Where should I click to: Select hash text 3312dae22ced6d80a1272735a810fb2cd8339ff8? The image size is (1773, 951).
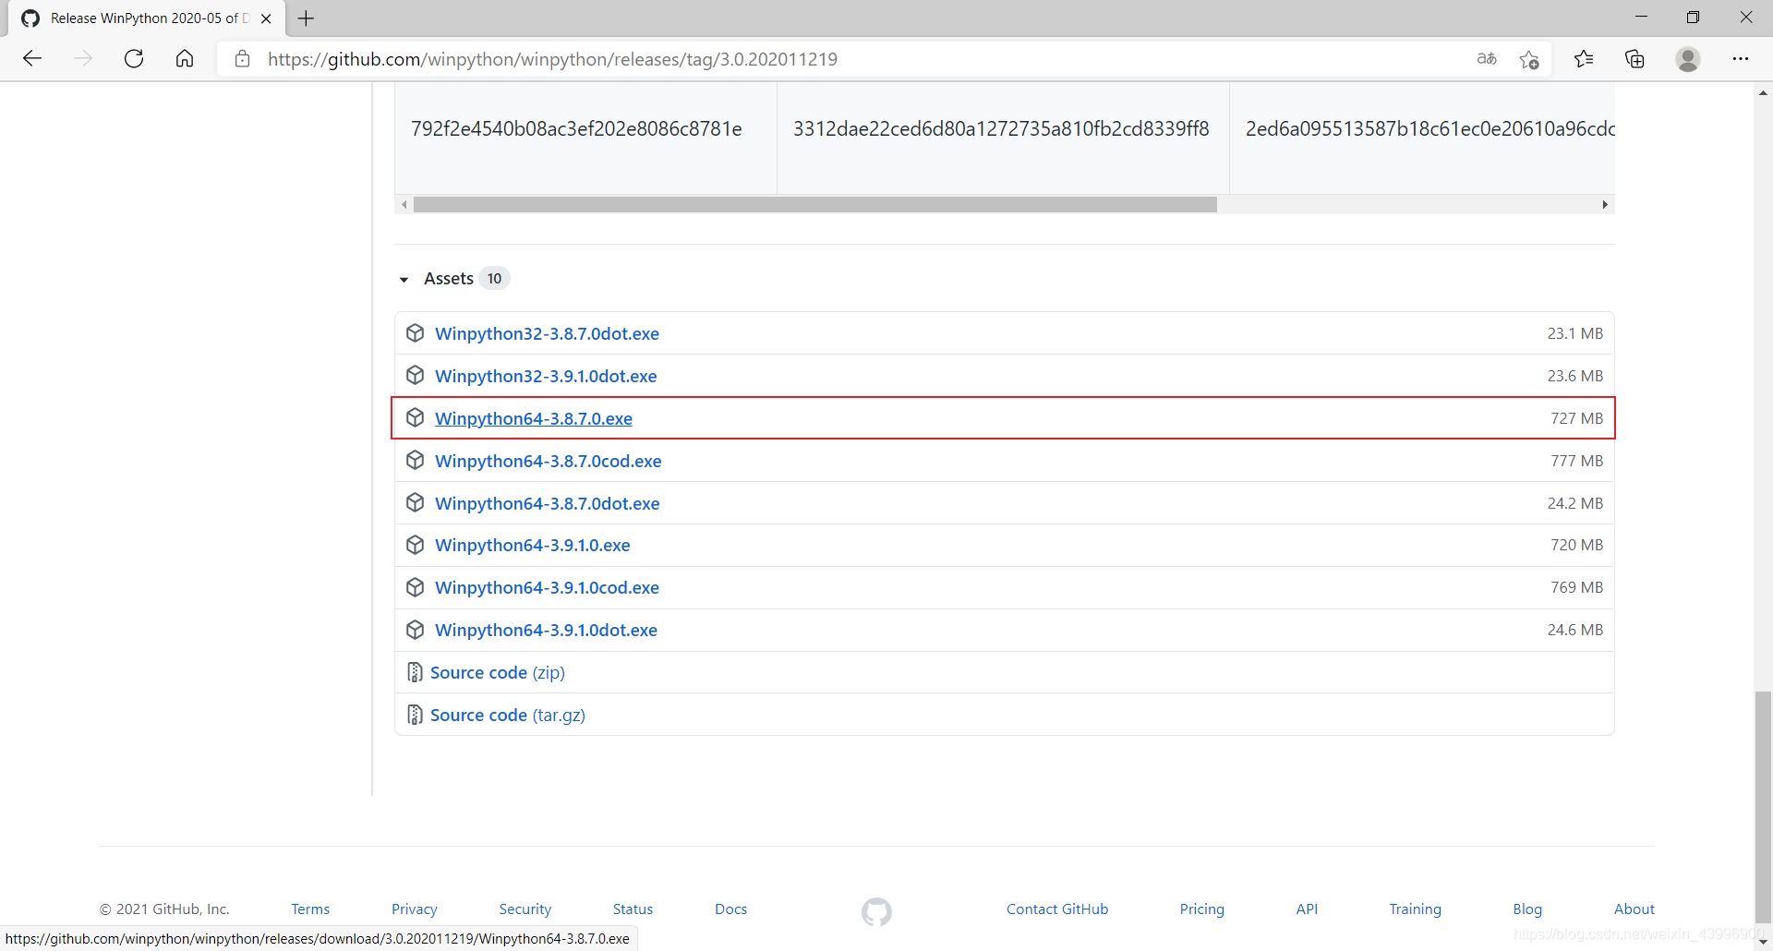tap(1001, 129)
